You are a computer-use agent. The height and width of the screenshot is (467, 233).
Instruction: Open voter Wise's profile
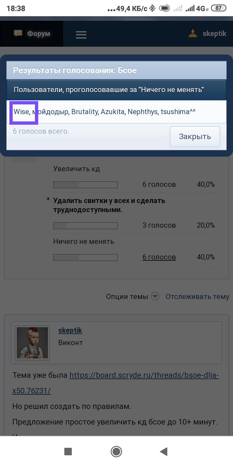[21, 112]
